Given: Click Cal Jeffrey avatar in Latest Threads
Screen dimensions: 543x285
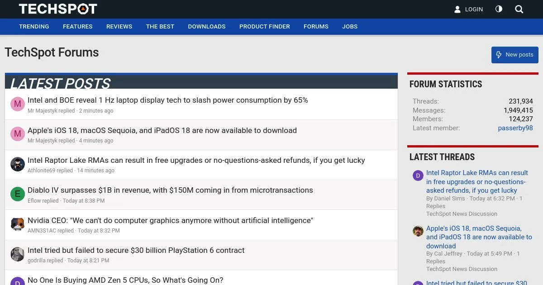Looking at the screenshot, I should point(418,231).
